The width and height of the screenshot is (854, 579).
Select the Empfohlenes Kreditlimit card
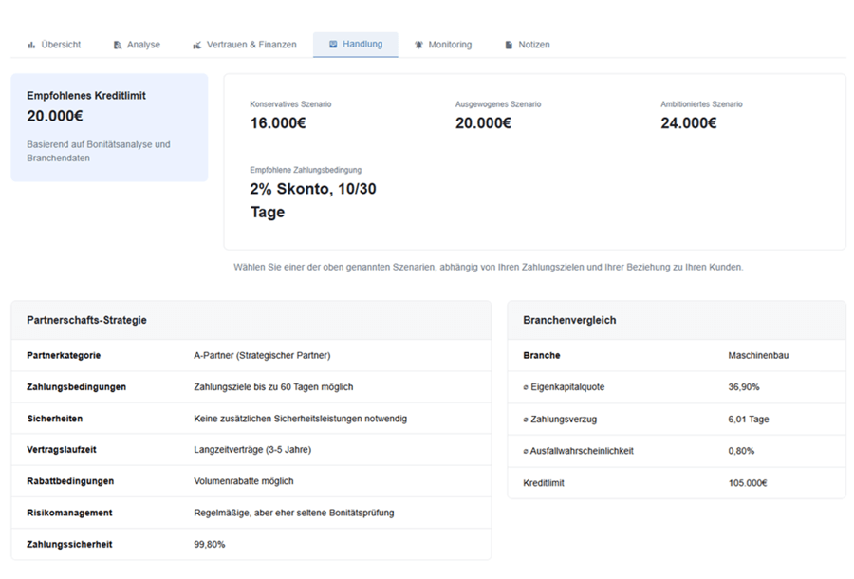pos(109,127)
